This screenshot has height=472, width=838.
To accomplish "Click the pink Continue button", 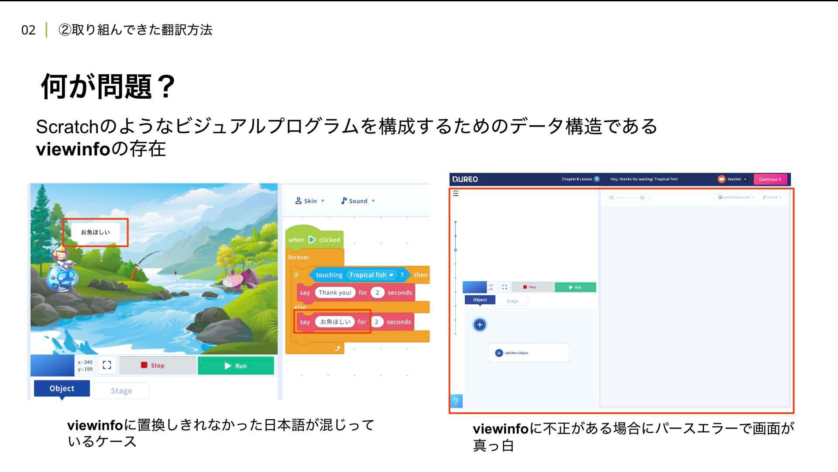I will click(x=770, y=179).
